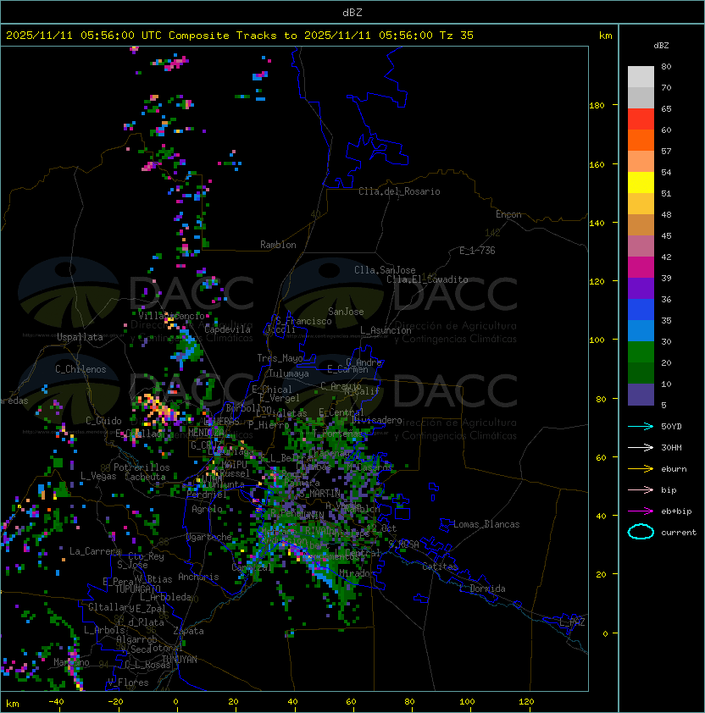Image resolution: width=705 pixels, height=713 pixels.
Task: Click the yellow eburn arrow in legend
Action: (x=641, y=468)
